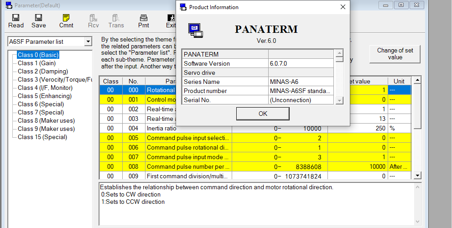This screenshot has height=228, width=452.
Task: Click the Exit toolbar icon
Action: click(171, 21)
